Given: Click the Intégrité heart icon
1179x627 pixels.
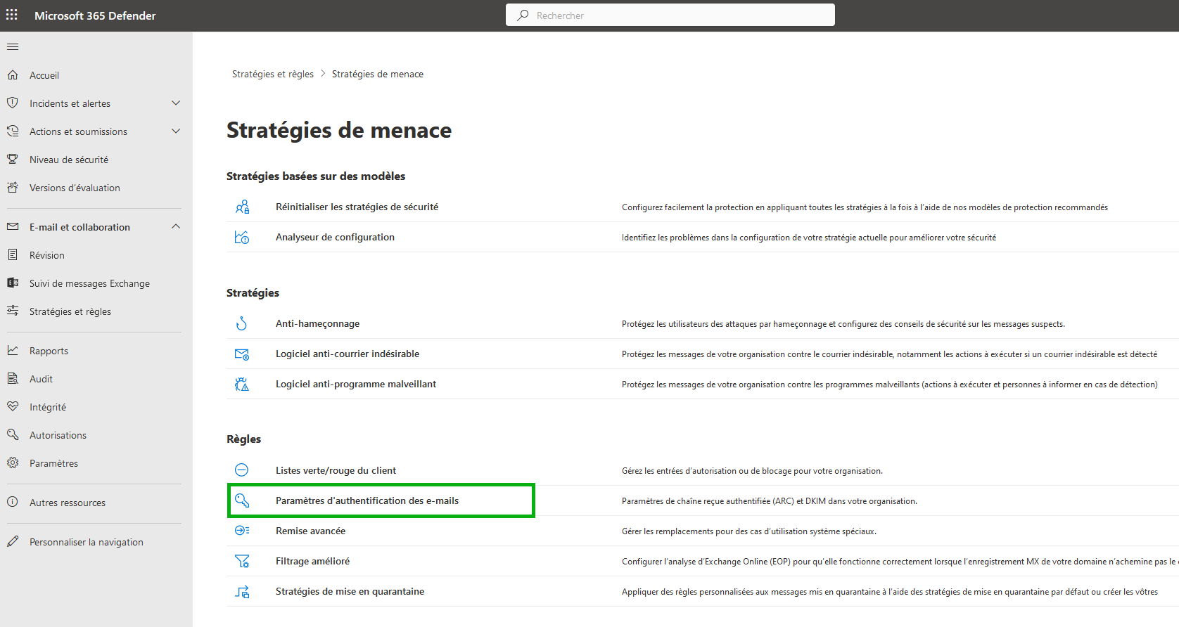Looking at the screenshot, I should 13,406.
